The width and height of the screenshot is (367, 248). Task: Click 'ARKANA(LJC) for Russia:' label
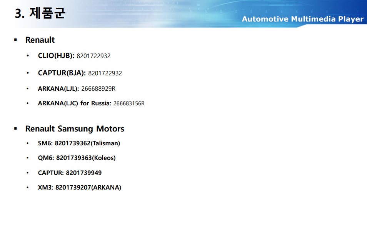point(74,103)
